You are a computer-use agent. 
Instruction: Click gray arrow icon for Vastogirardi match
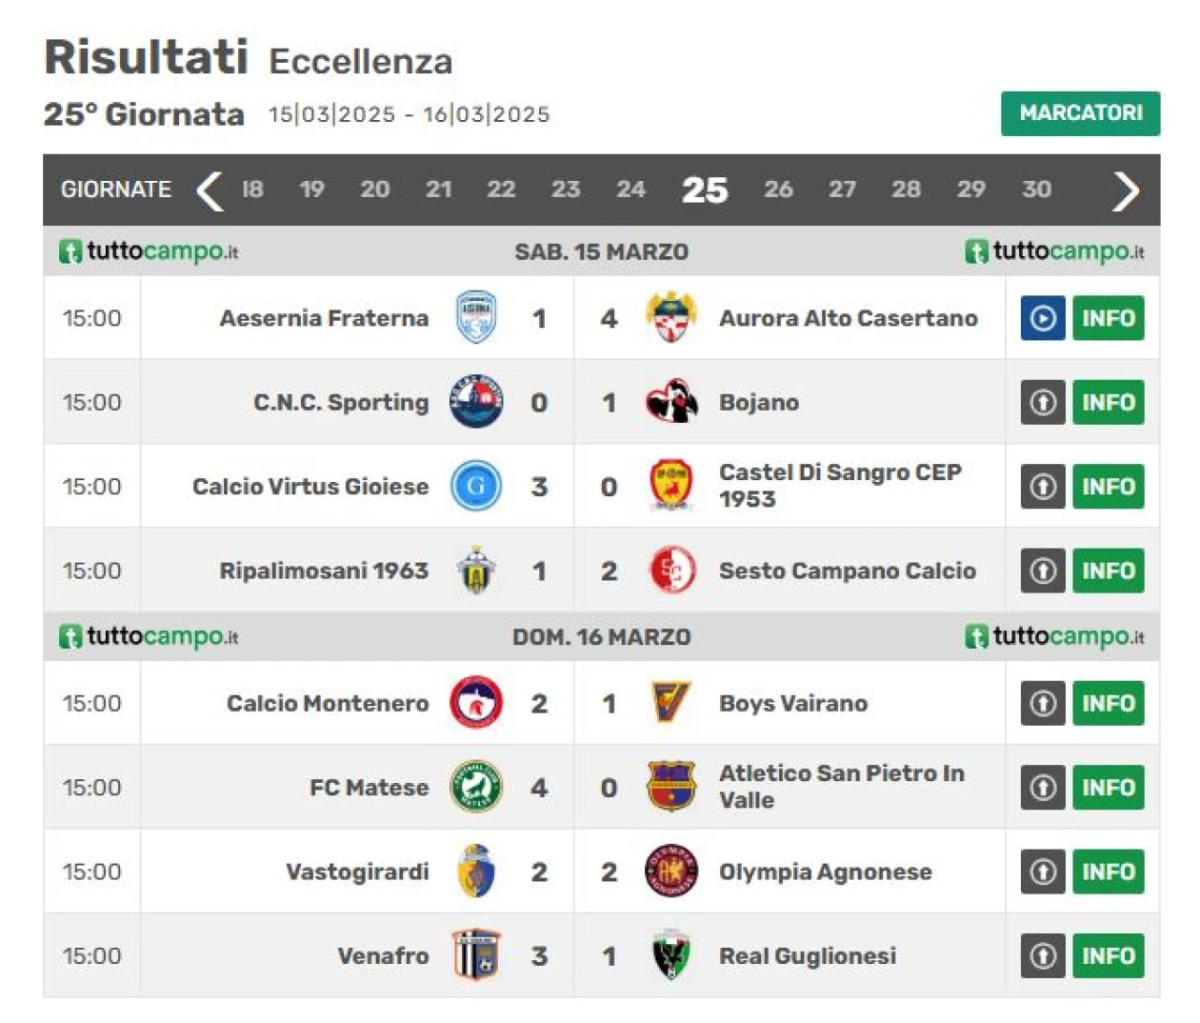point(1042,871)
